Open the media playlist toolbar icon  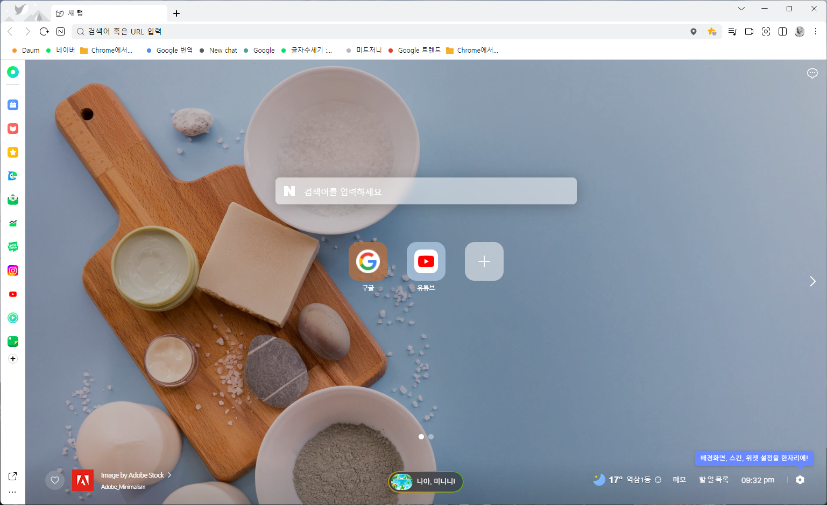[x=732, y=32]
